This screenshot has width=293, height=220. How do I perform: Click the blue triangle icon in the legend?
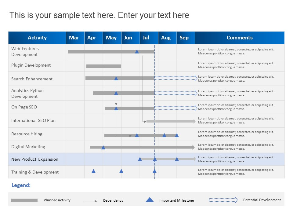coord(150,200)
